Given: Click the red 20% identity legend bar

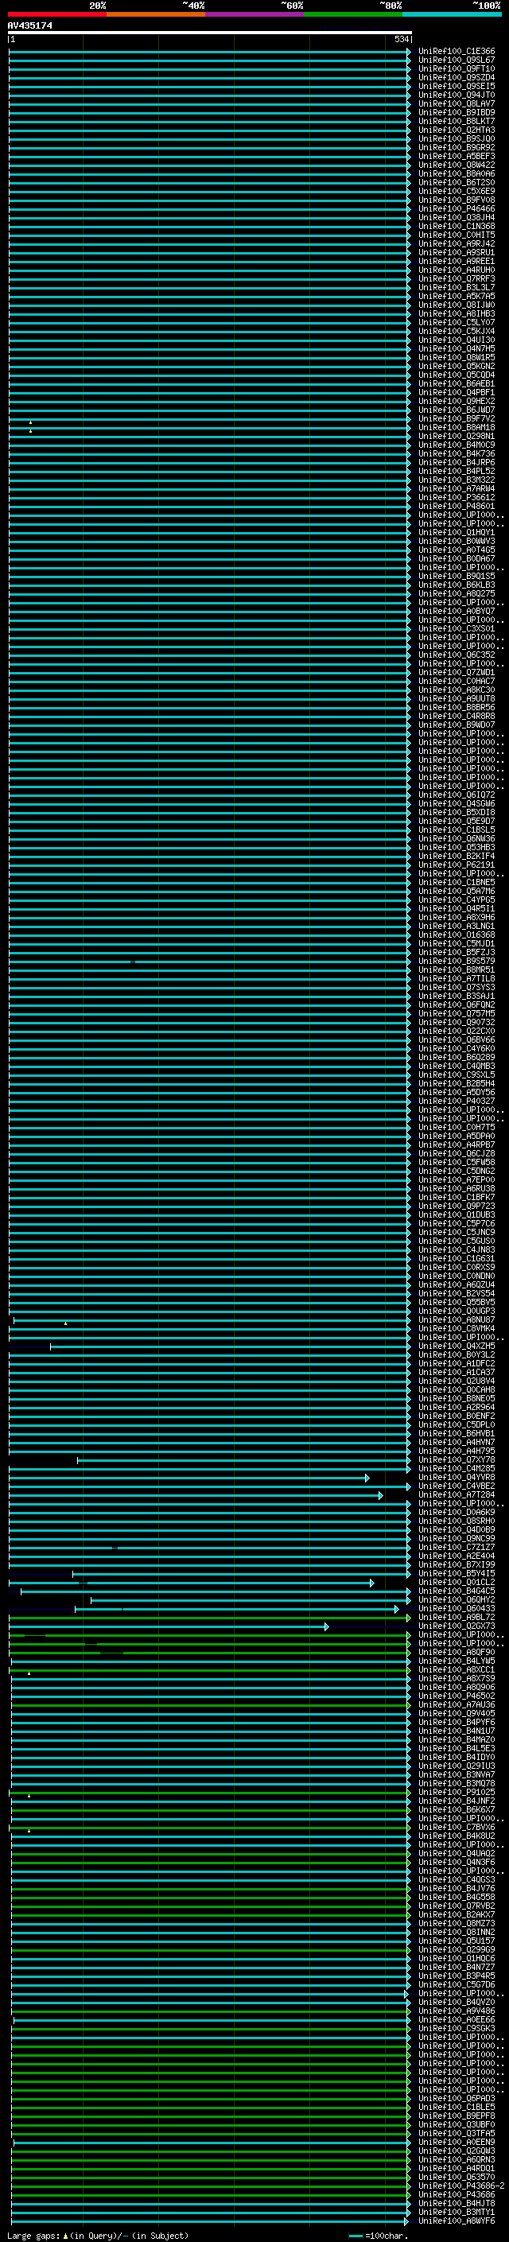Looking at the screenshot, I should pos(56,14).
